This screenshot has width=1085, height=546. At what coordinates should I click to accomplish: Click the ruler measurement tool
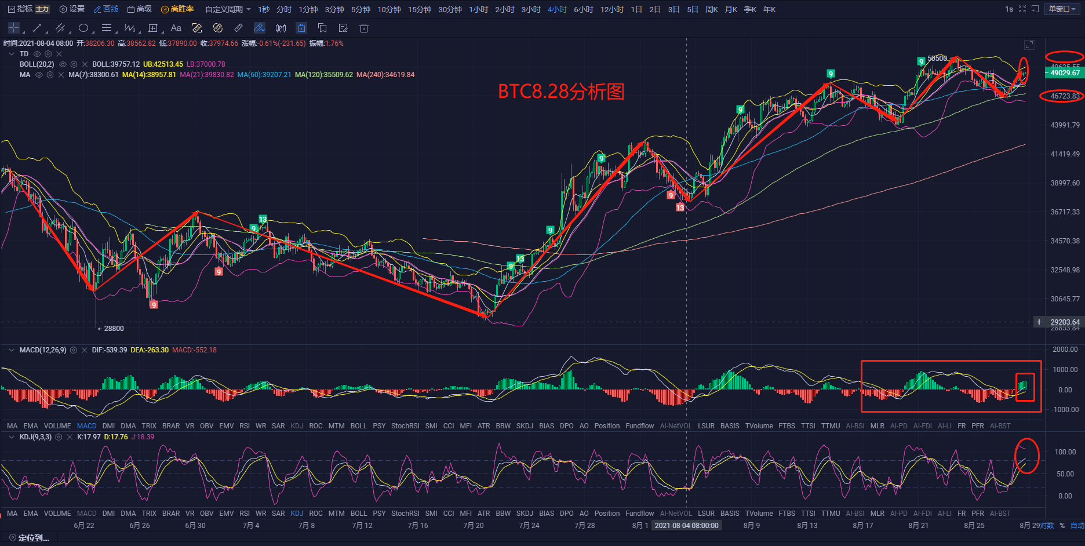tap(238, 28)
